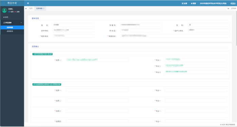
Task: Toggle the sidebar hamburger menu icon
Action: tap(28, 3)
